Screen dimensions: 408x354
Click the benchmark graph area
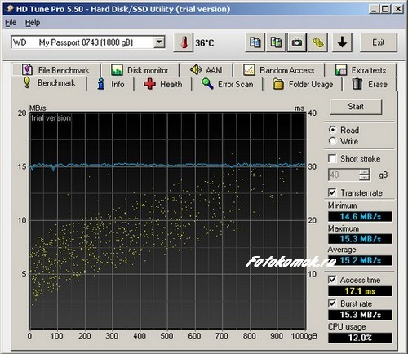click(167, 221)
